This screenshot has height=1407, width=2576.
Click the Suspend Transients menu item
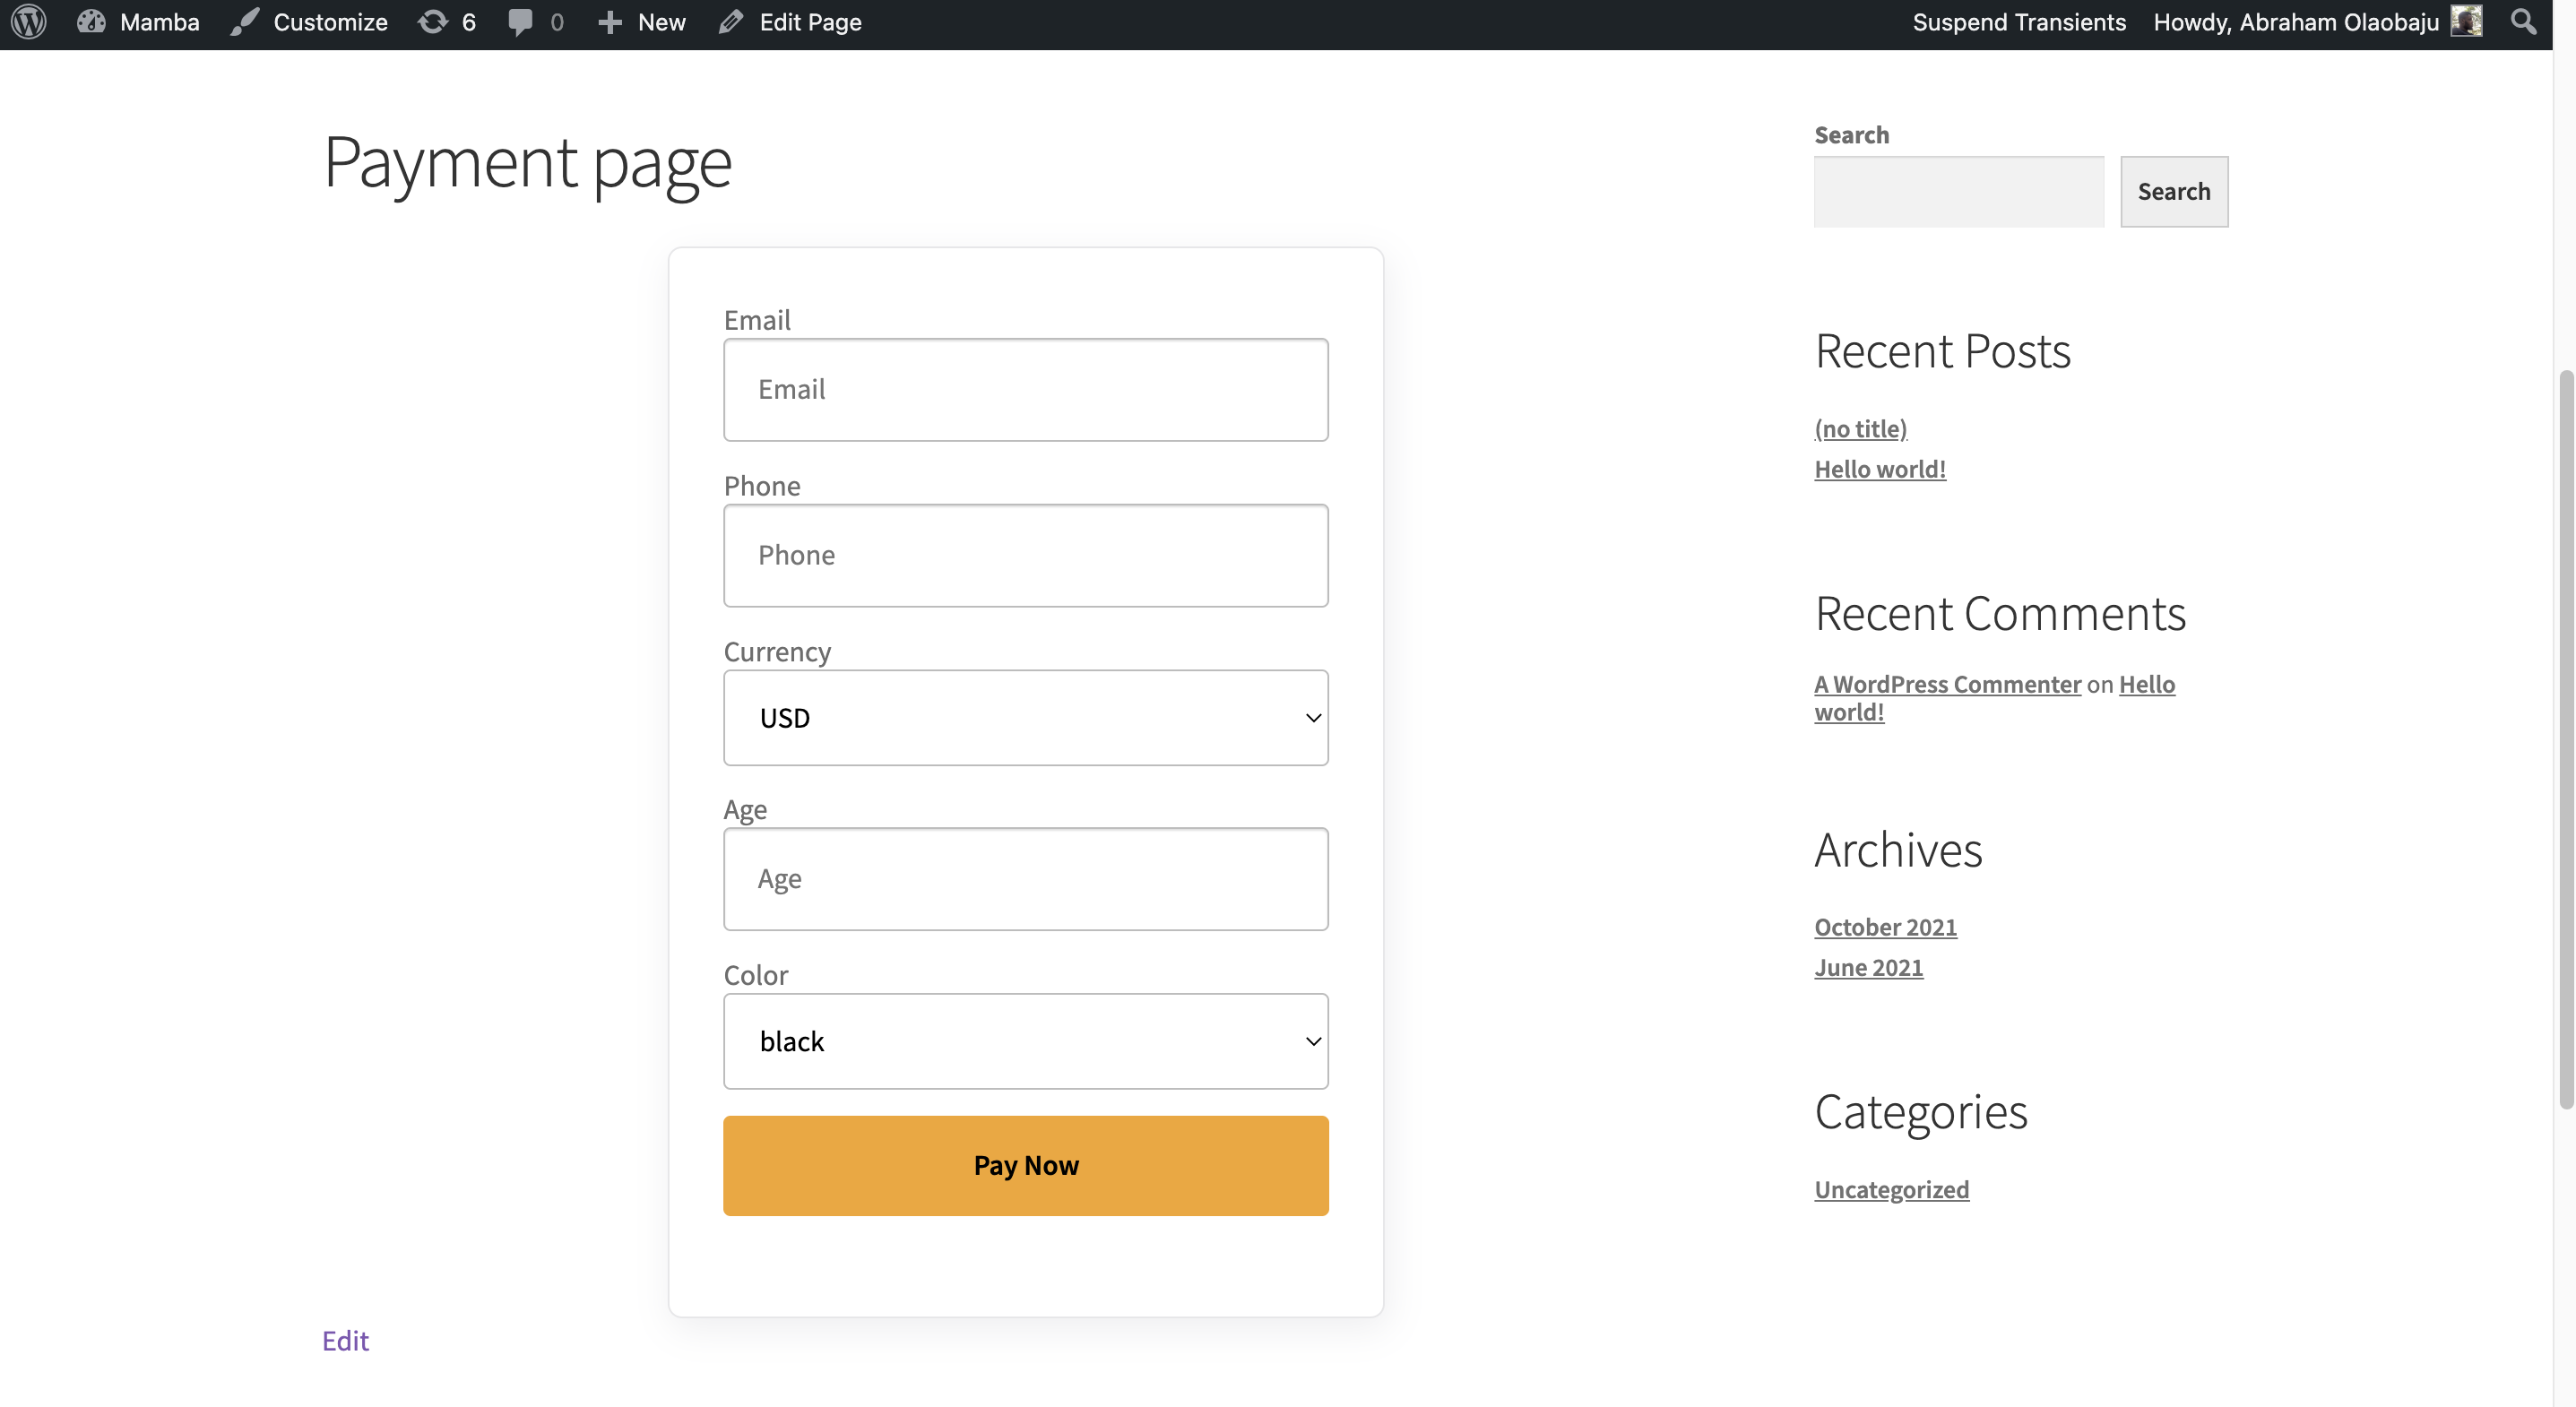click(x=2019, y=22)
